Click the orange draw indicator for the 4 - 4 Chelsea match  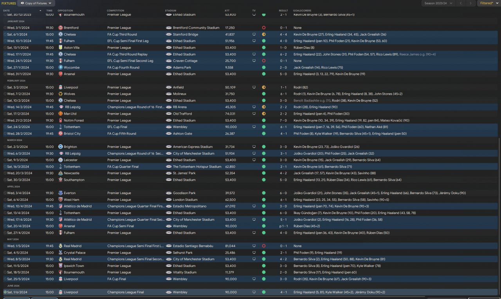[x=263, y=34]
